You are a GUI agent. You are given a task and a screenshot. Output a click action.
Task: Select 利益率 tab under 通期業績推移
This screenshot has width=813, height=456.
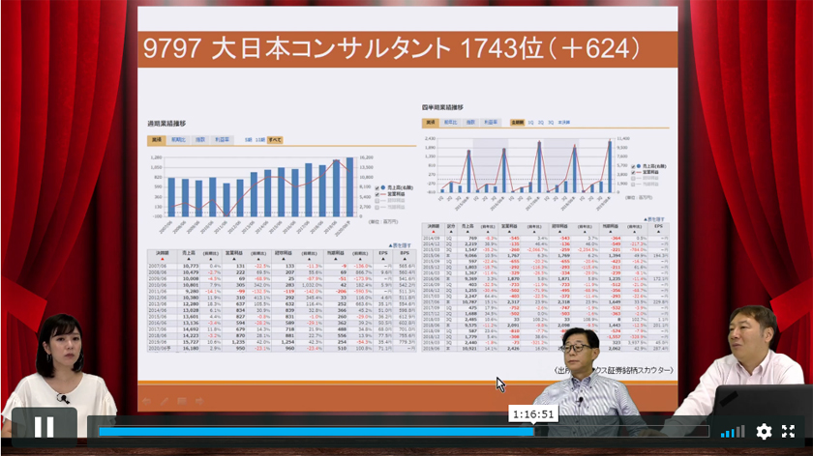click(223, 140)
